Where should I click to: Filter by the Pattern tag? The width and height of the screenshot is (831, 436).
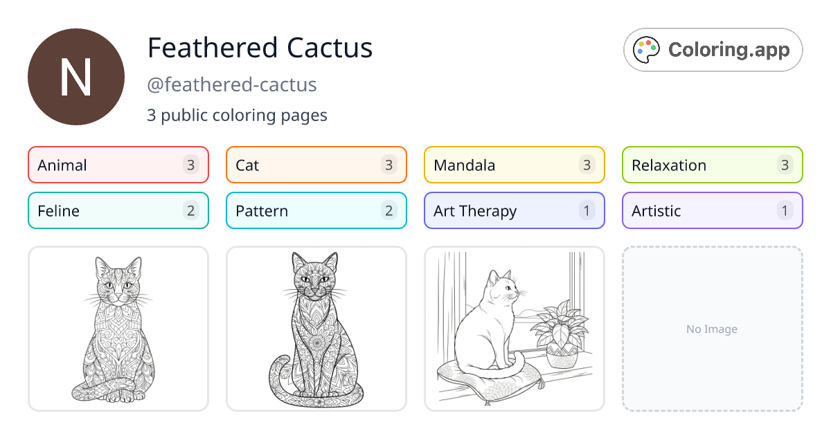(x=316, y=210)
